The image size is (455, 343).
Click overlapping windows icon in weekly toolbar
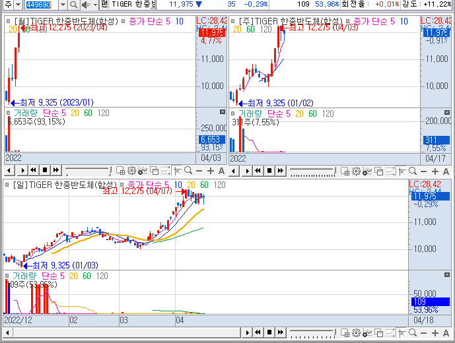coord(378,171)
